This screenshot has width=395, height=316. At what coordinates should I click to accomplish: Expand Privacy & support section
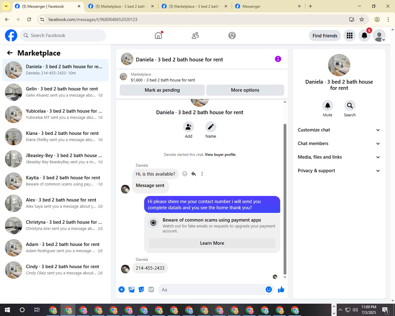coord(339,171)
